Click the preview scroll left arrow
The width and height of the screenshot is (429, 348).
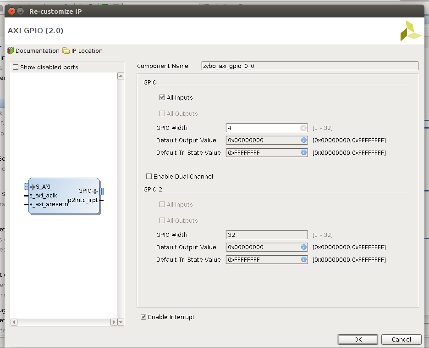tap(14, 322)
